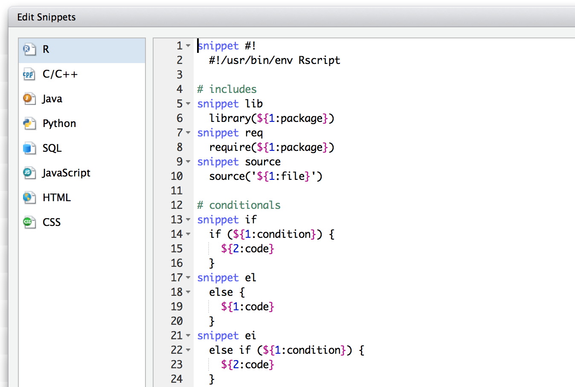575x387 pixels.
Task: Click the snippet source definition
Action: (x=238, y=162)
